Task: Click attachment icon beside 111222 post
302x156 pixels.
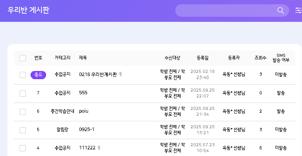Action: click(99, 148)
